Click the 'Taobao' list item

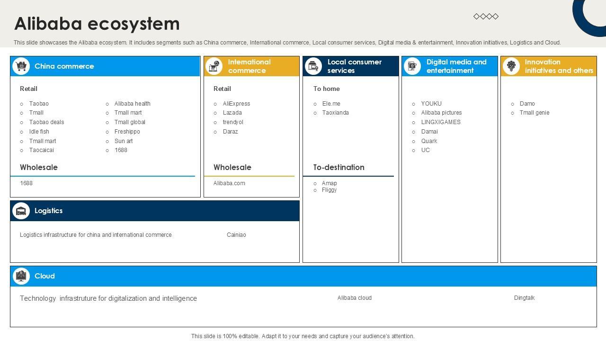39,104
